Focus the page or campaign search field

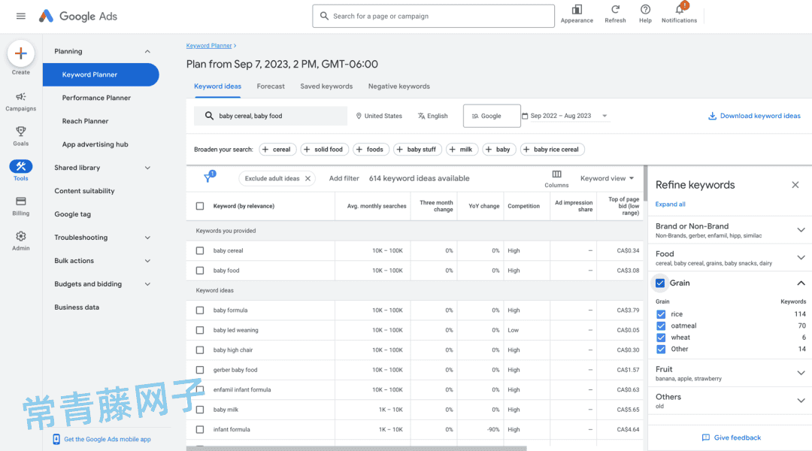[434, 16]
